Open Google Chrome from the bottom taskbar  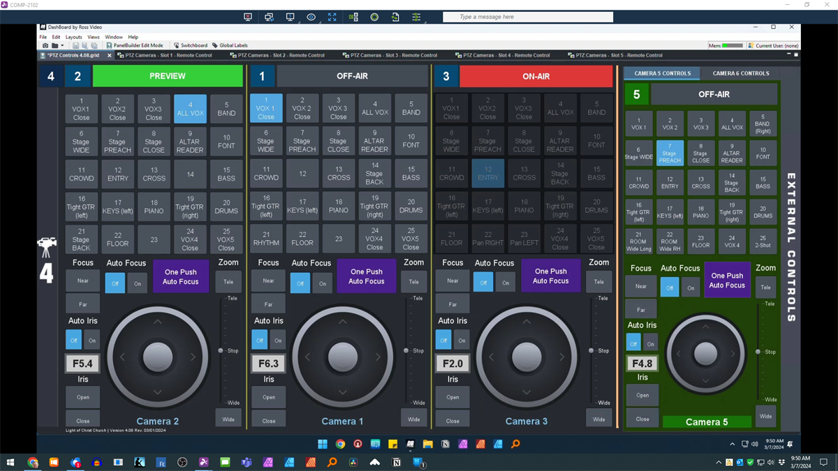click(33, 462)
